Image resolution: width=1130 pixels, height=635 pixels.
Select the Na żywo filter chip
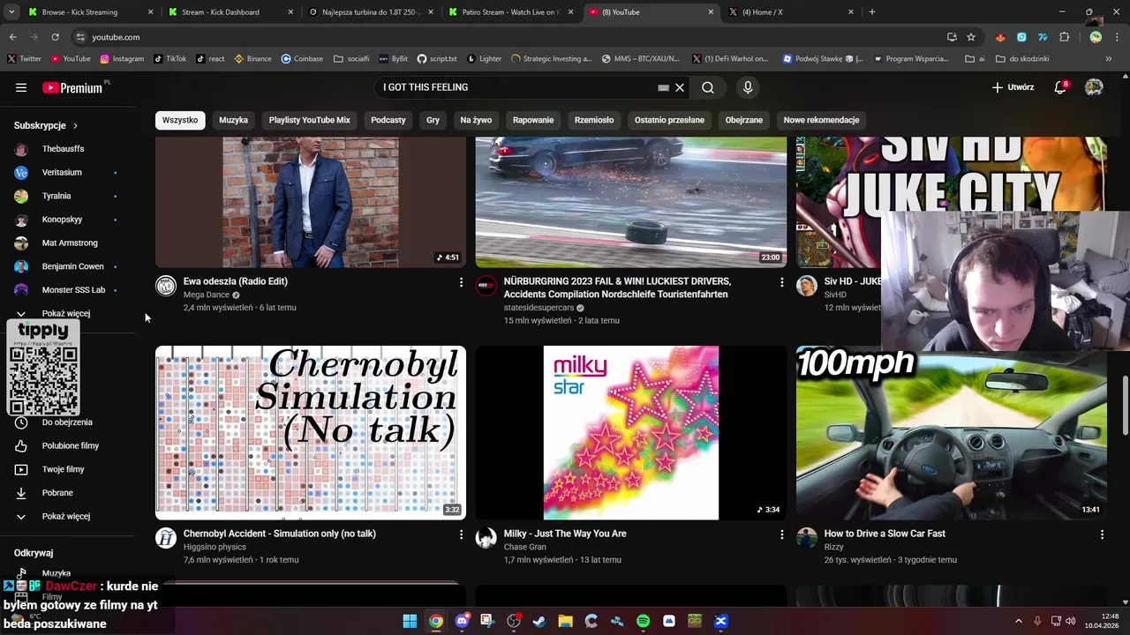[476, 120]
